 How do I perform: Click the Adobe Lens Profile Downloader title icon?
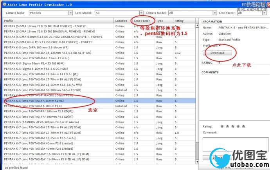[4, 4]
